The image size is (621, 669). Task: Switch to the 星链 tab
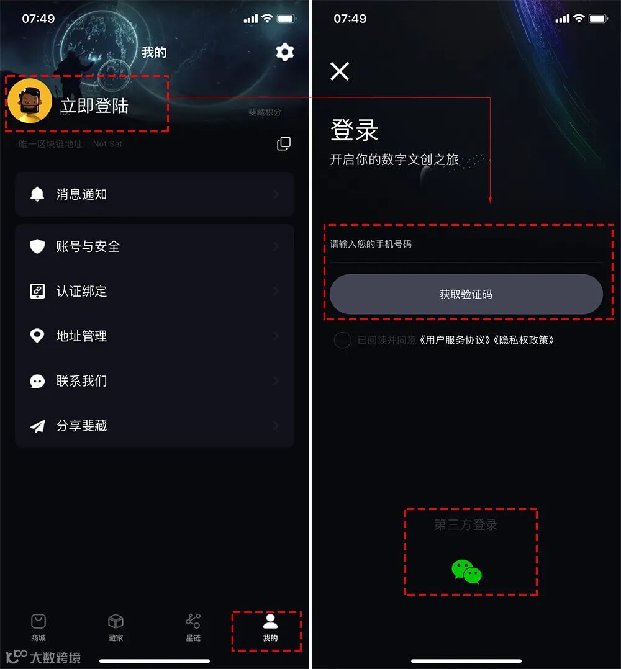tap(193, 627)
